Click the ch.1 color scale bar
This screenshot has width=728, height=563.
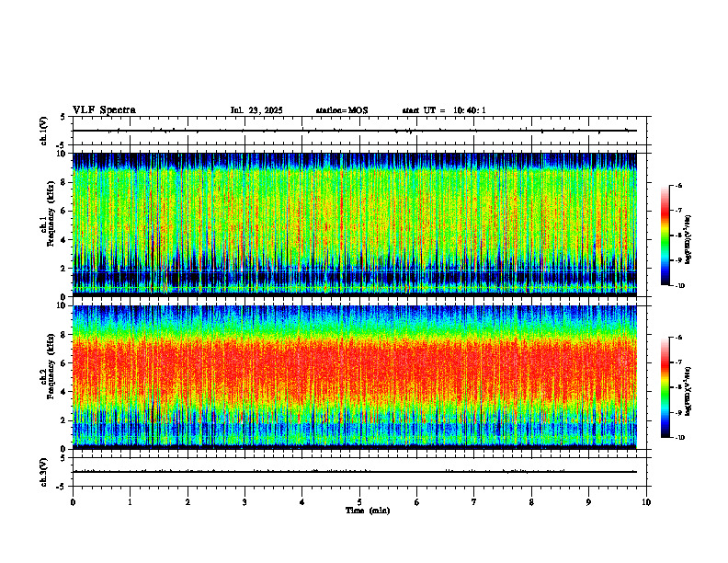[665, 236]
